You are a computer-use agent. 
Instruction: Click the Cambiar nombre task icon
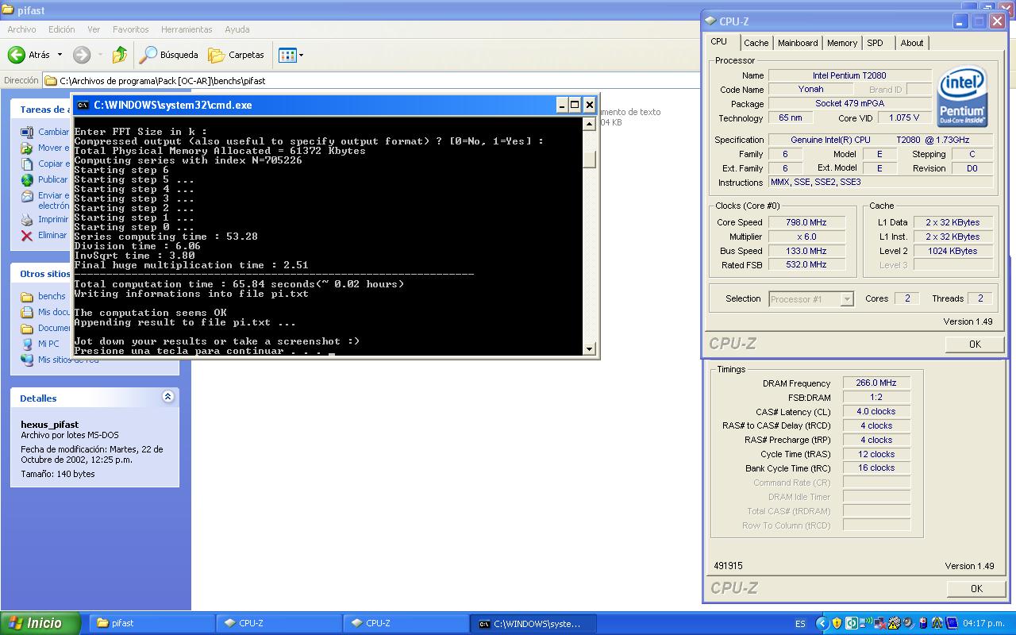click(x=27, y=132)
